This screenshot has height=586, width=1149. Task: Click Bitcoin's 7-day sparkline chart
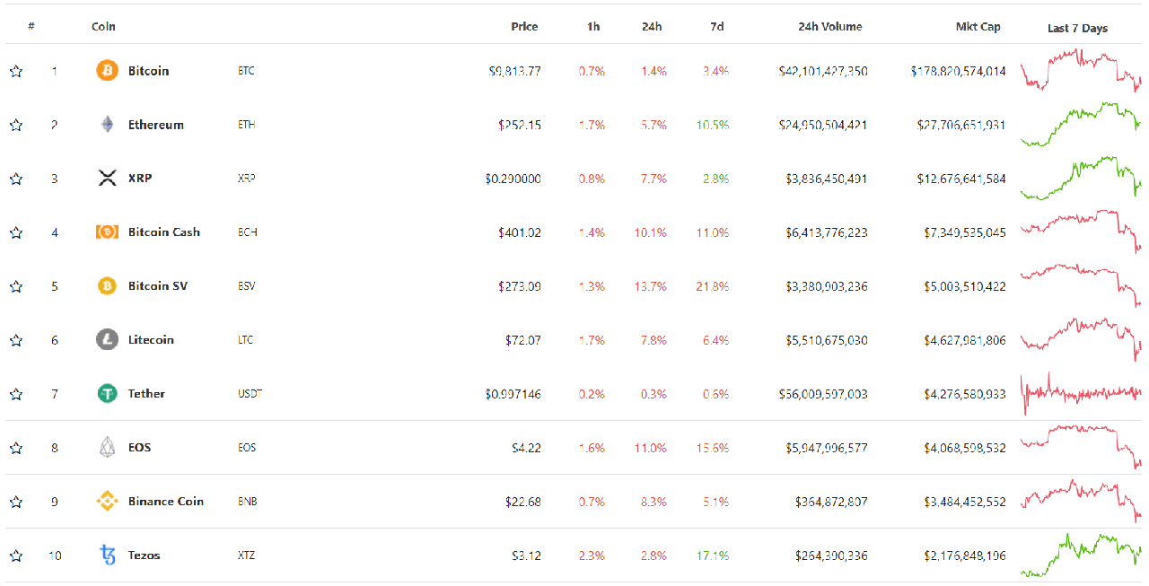1081,70
